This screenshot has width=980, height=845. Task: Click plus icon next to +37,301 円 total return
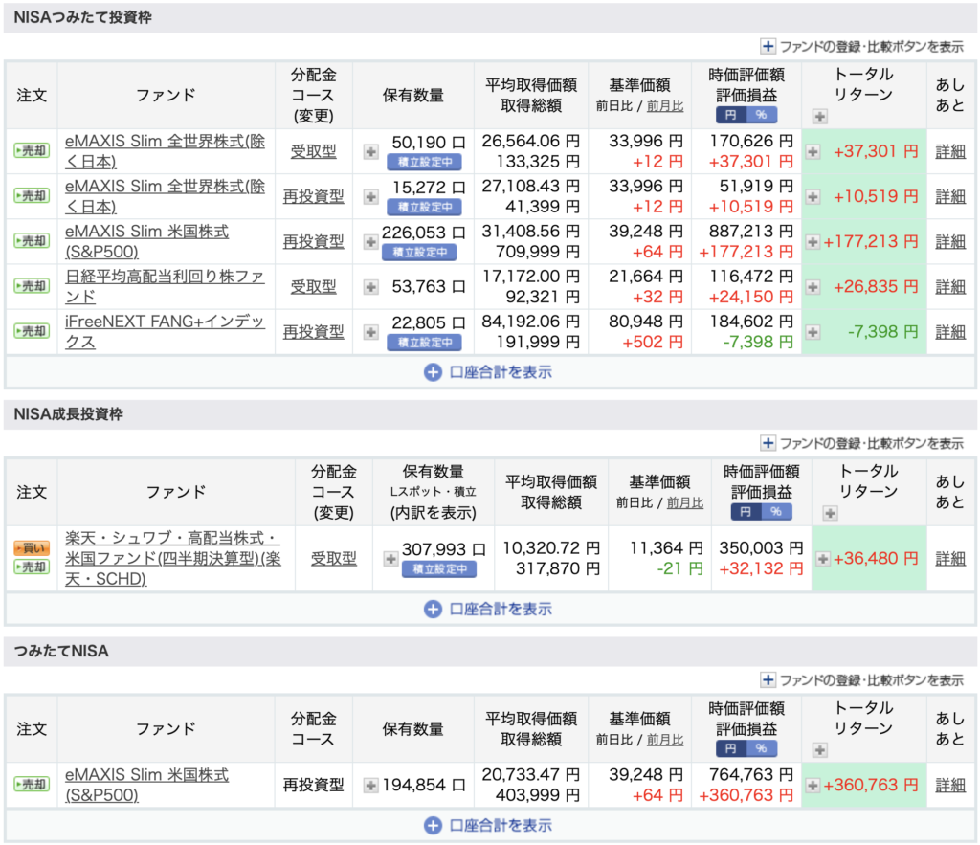click(x=813, y=151)
